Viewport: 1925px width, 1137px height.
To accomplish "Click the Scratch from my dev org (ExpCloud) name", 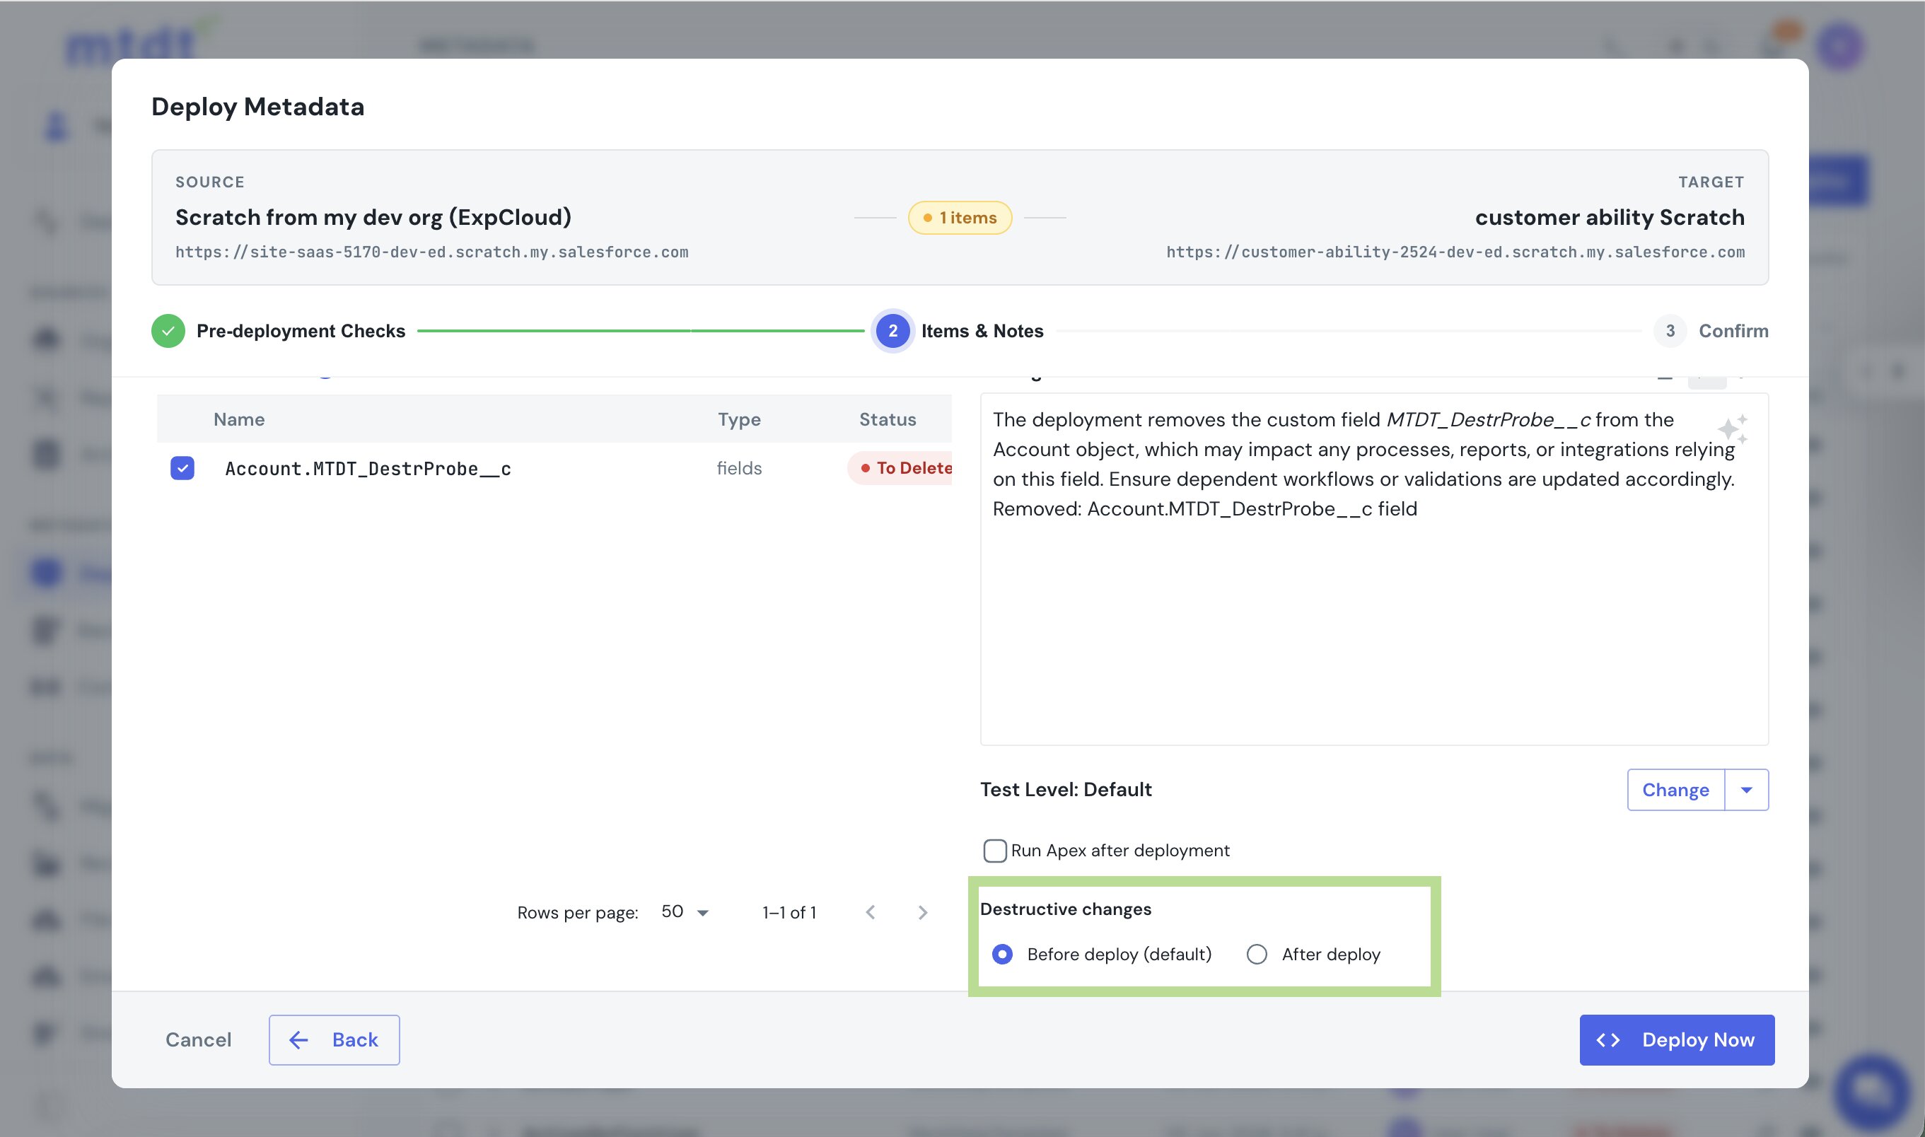I will click(x=373, y=217).
